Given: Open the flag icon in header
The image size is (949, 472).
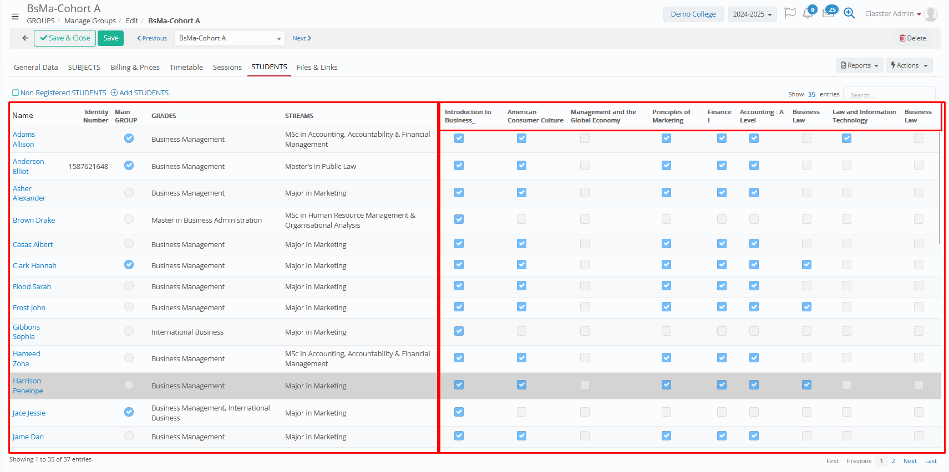Looking at the screenshot, I should [790, 13].
